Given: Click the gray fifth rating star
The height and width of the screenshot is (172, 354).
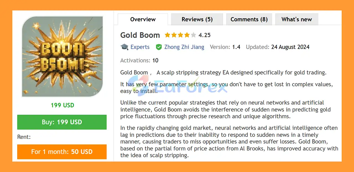Looking at the screenshot, I should click(193, 35).
